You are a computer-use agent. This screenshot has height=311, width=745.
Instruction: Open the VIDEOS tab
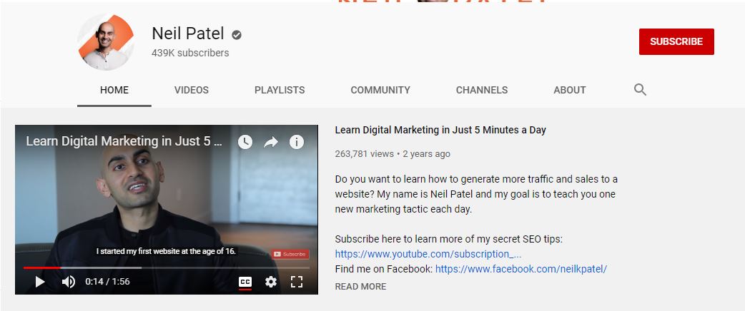[x=192, y=90]
